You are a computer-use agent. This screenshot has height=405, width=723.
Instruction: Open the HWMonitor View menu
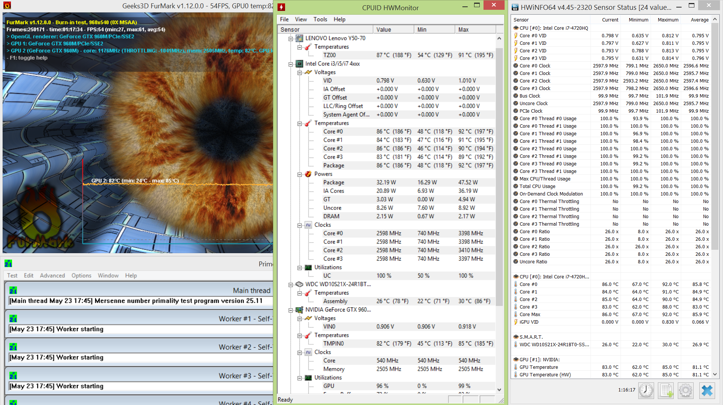(301, 19)
